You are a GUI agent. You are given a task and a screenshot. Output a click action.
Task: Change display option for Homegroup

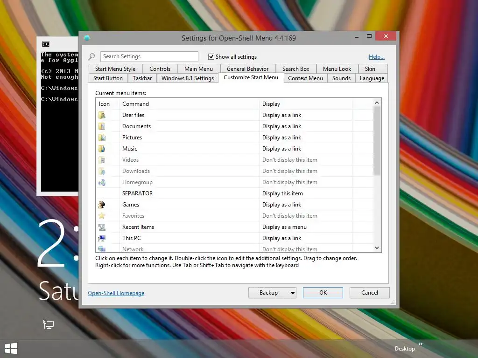[289, 182]
